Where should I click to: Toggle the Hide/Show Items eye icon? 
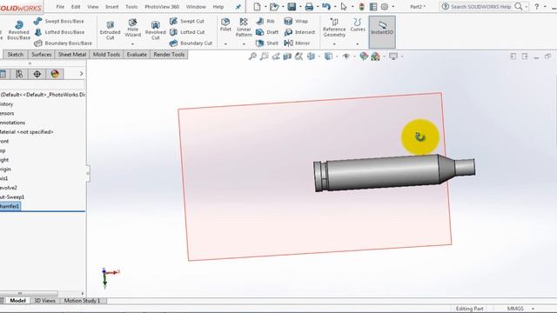point(346,56)
